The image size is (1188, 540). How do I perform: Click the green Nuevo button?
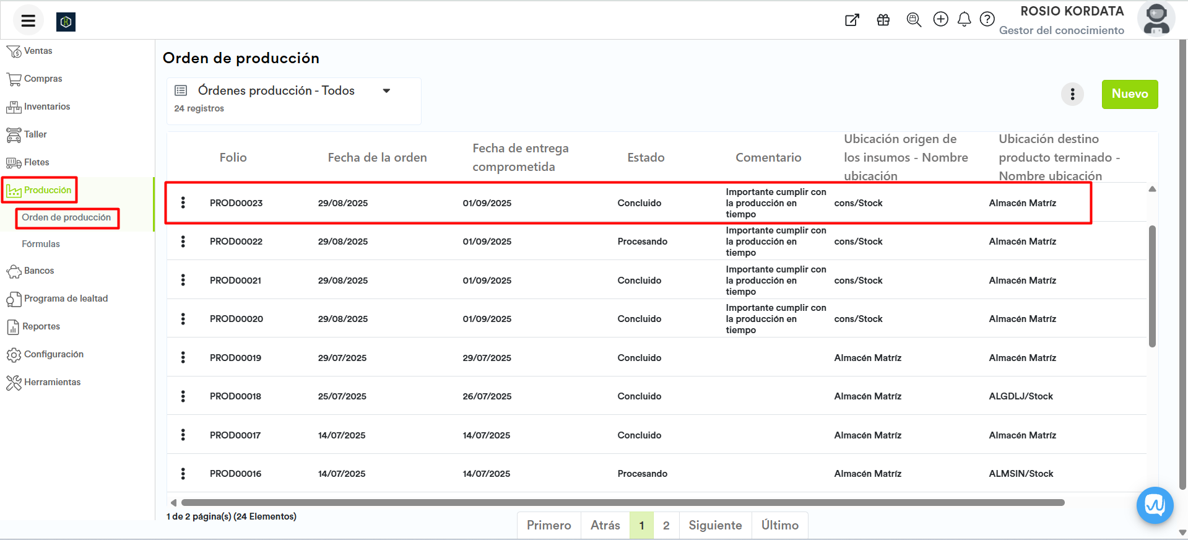[1129, 94]
